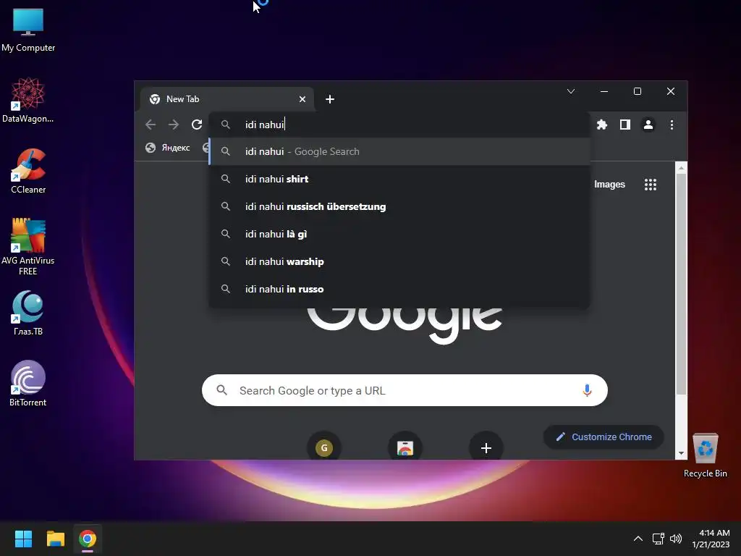Viewport: 741px width, 556px height.
Task: Open the Windows Start menu
Action: (x=23, y=539)
